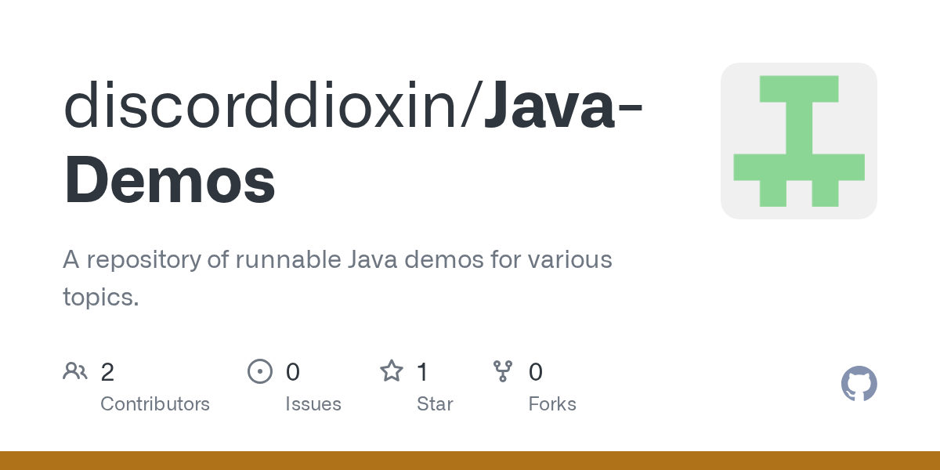Viewport: 940px width, 470px height.
Task: Click the light gray avatar background tile
Action: (x=799, y=141)
